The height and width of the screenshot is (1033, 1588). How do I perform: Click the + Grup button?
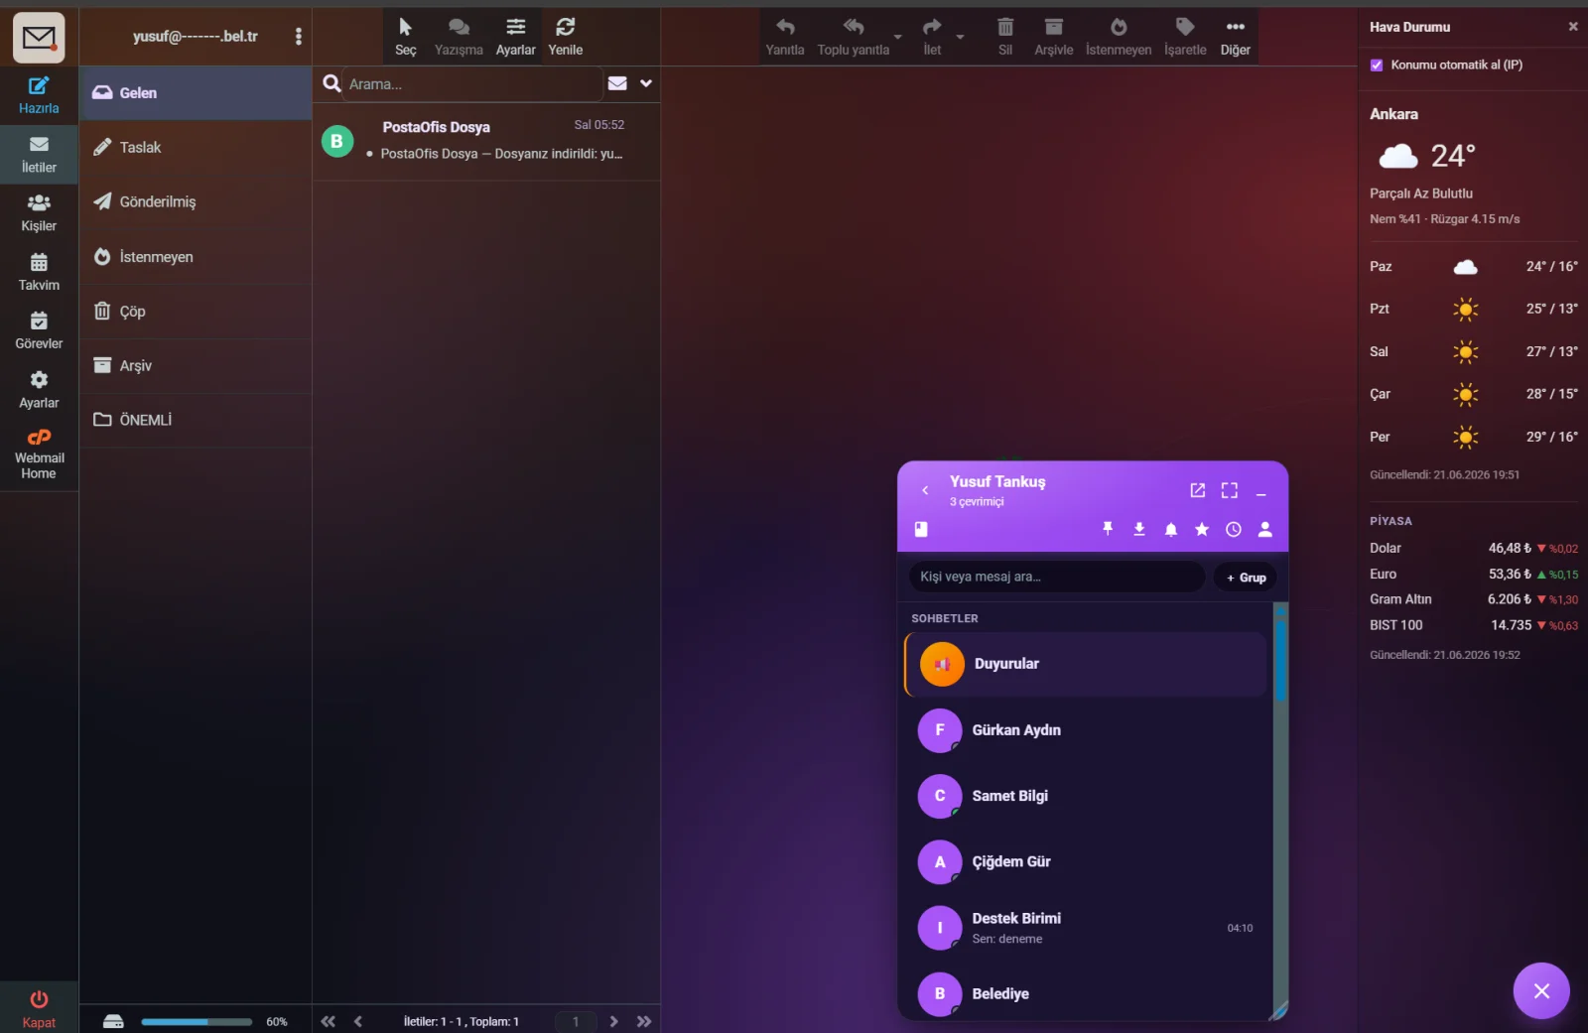(x=1246, y=578)
